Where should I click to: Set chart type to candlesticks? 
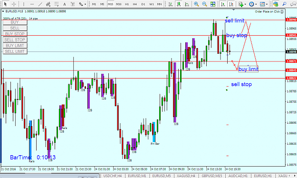tap(179, 4)
